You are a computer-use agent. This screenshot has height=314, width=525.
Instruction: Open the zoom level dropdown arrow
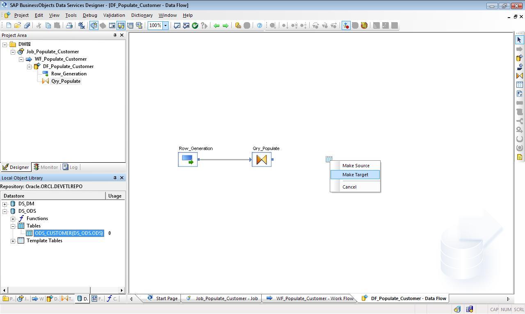point(166,25)
